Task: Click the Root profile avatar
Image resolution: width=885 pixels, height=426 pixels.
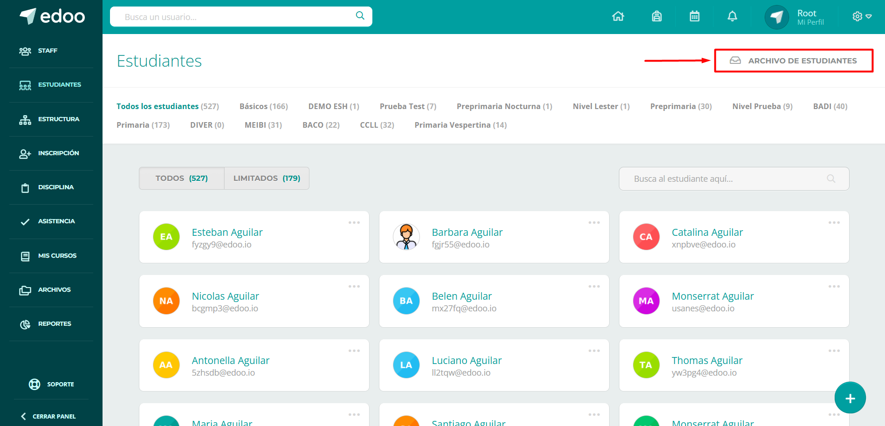Action: pyautogui.click(x=776, y=17)
